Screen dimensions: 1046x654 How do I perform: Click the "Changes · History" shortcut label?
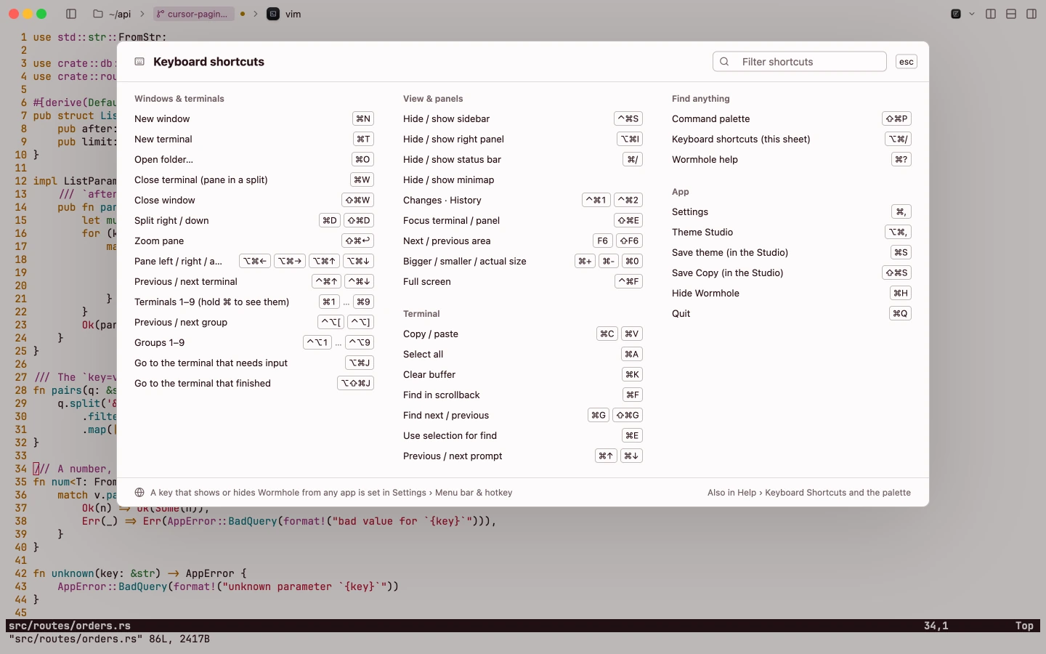[442, 200]
